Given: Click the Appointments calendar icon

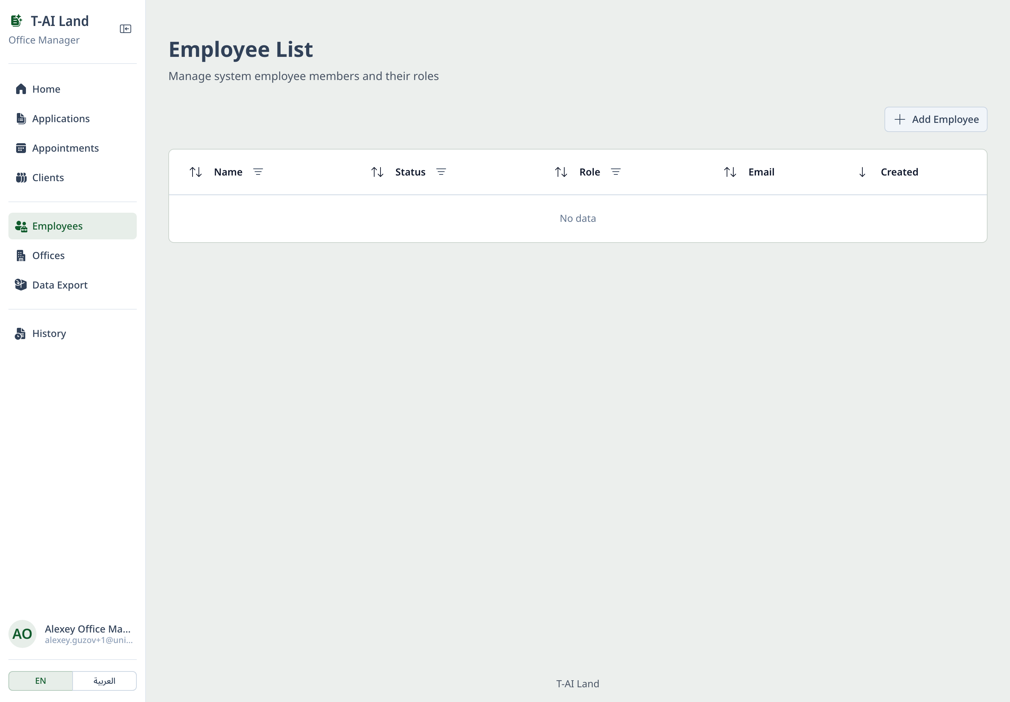Looking at the screenshot, I should click(x=21, y=148).
